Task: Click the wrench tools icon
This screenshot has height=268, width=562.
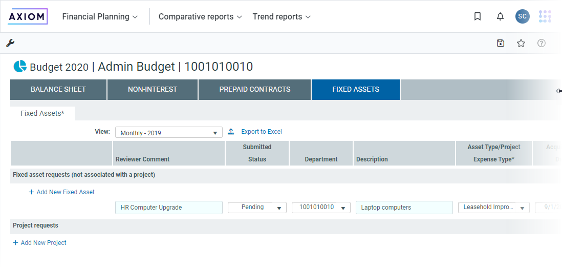Action: 10,44
